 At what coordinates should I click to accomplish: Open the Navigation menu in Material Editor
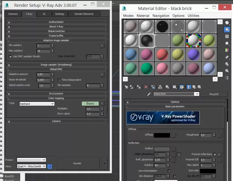161,16
